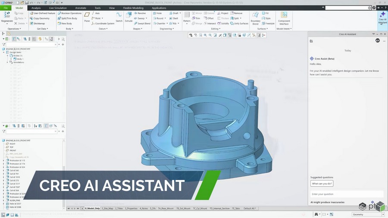Click the 'Enter your question' field
Screen dimensions: 388x218
[x=347, y=194]
